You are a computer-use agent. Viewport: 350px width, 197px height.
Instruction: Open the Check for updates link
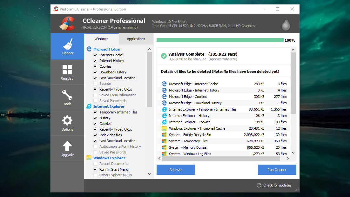[277, 185]
